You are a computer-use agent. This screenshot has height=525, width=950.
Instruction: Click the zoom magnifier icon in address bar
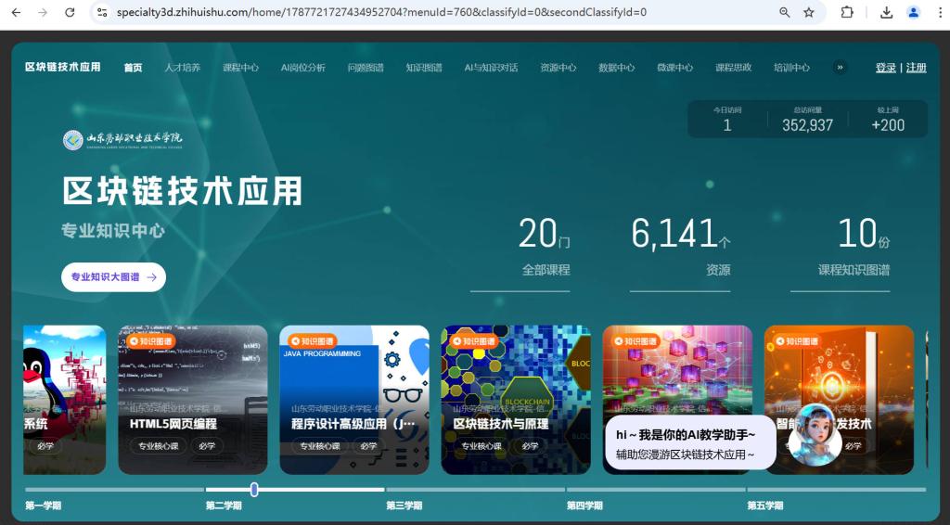click(785, 12)
